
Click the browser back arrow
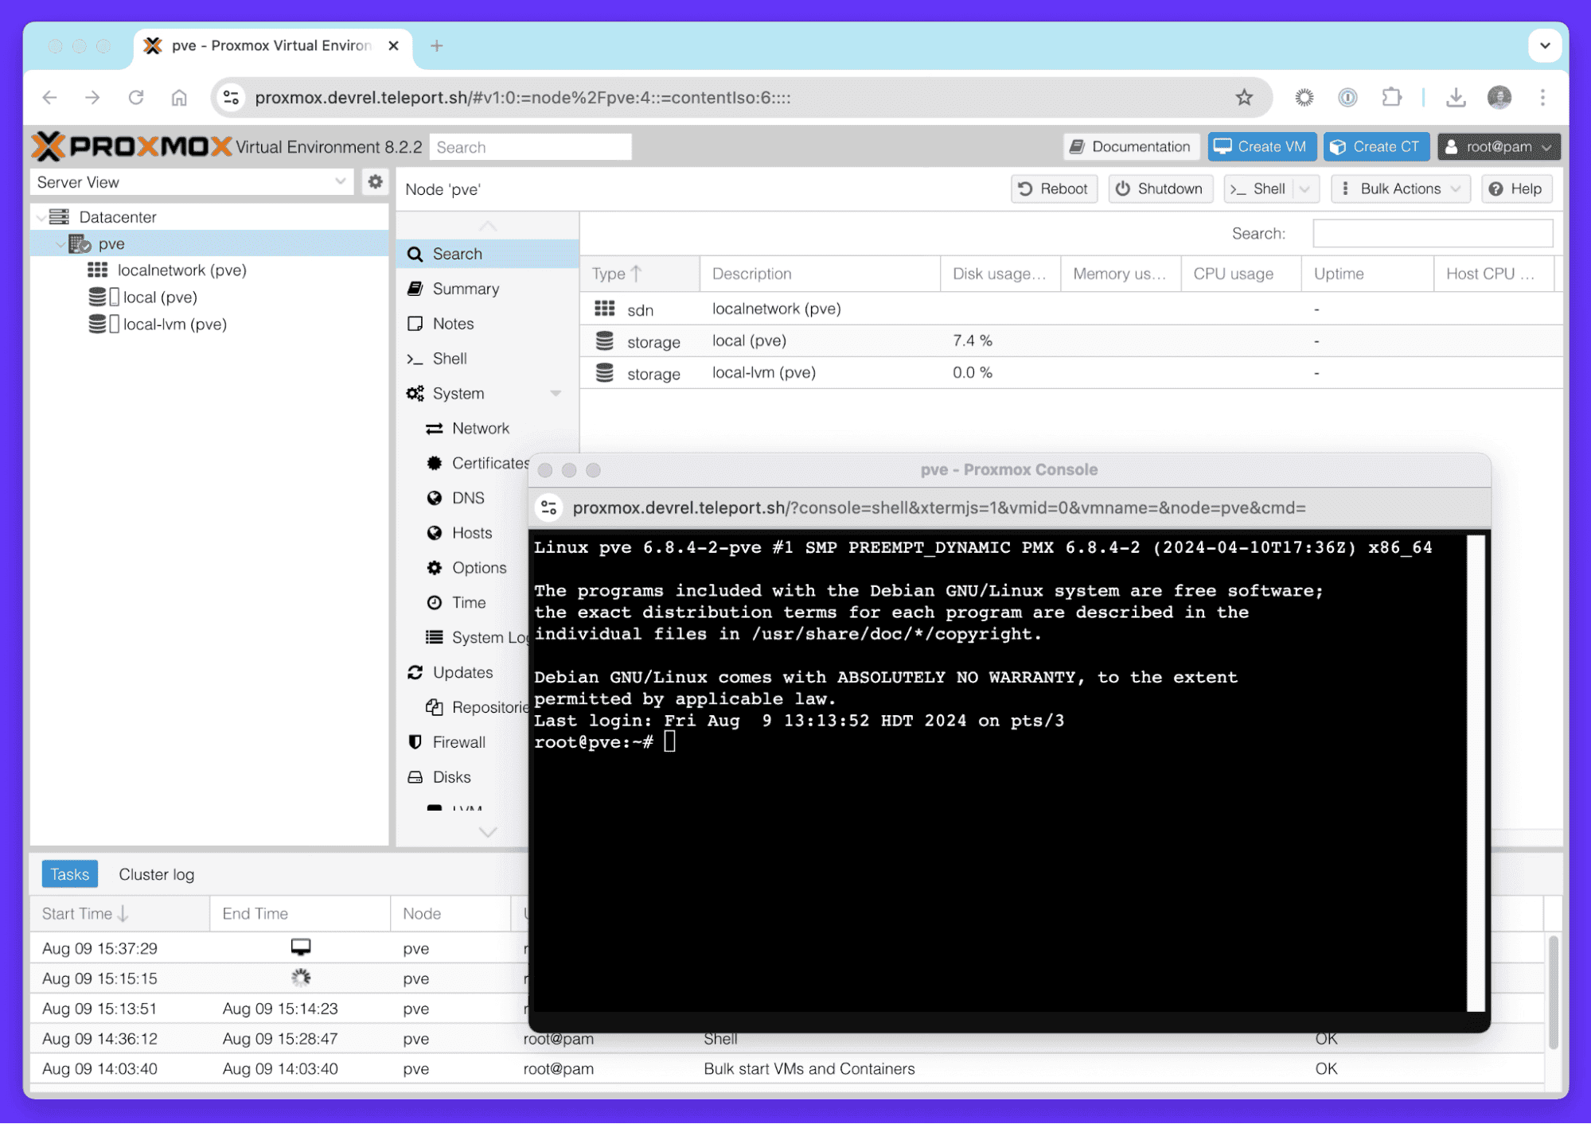pyautogui.click(x=49, y=97)
